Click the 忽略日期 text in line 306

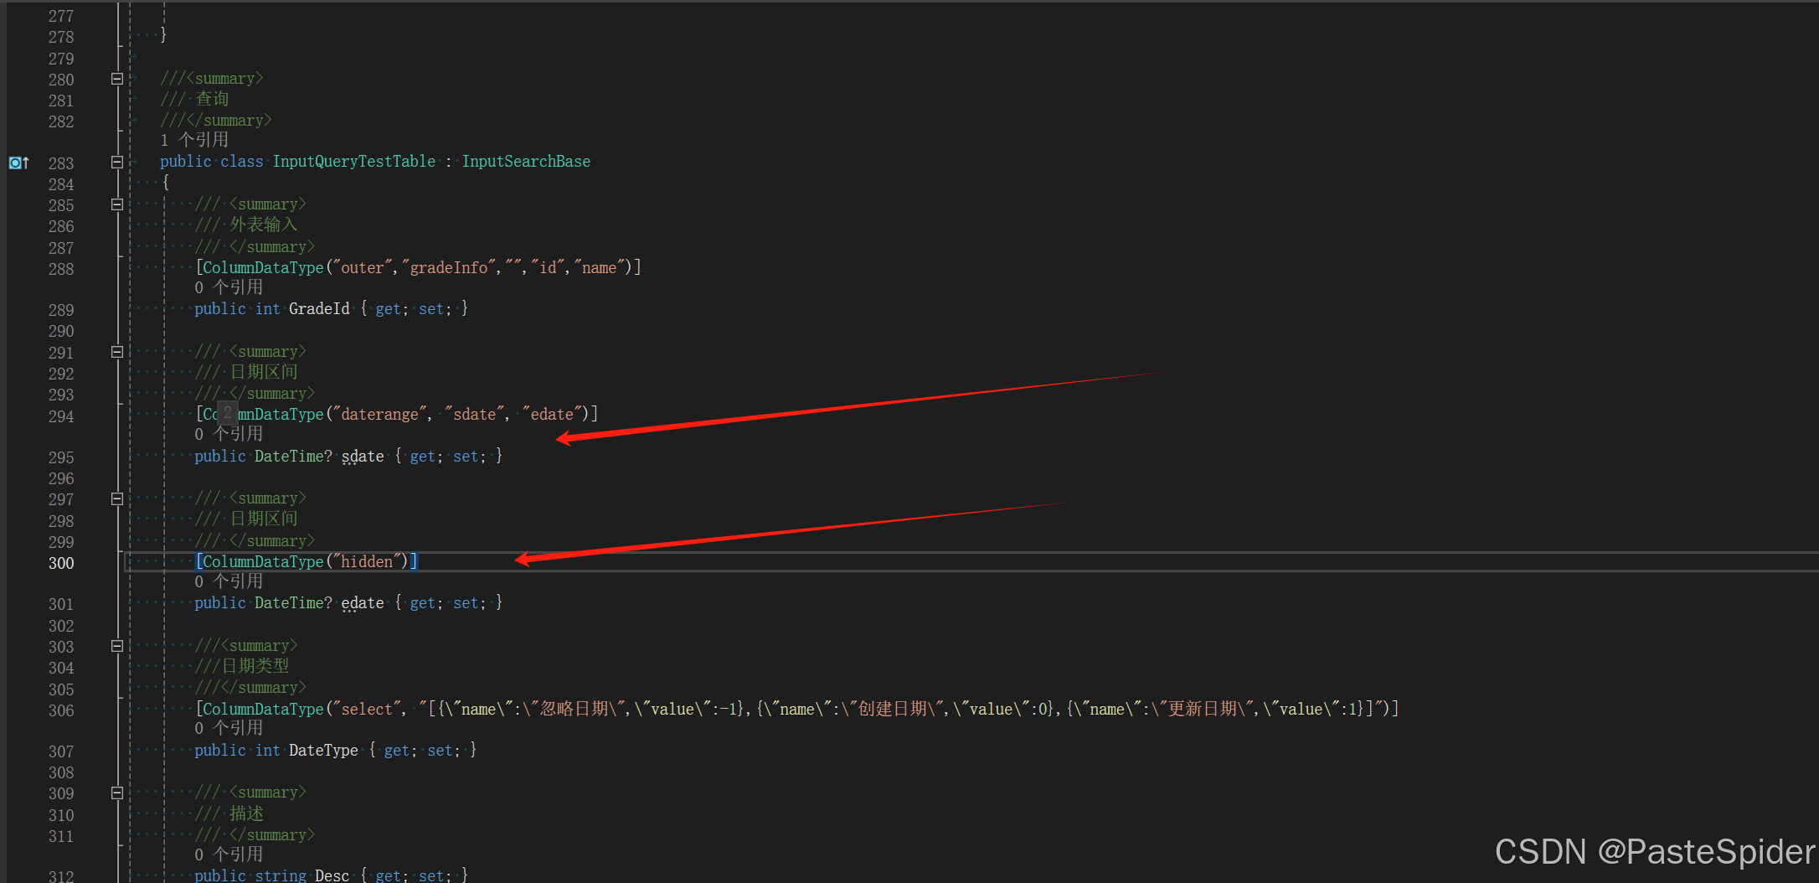click(x=574, y=709)
